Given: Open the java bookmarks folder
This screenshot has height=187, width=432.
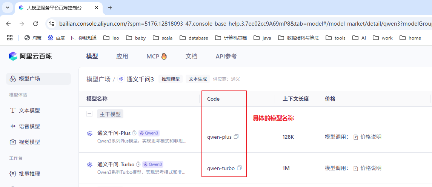Looking at the screenshot, I should [262, 38].
